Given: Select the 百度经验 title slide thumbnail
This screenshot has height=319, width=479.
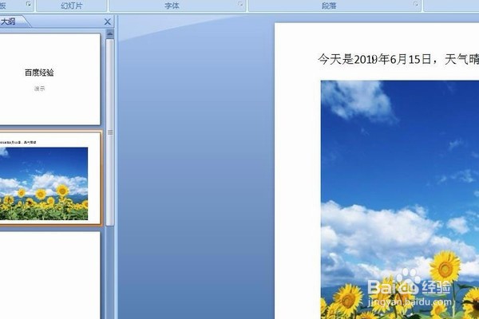Looking at the screenshot, I should 49,79.
